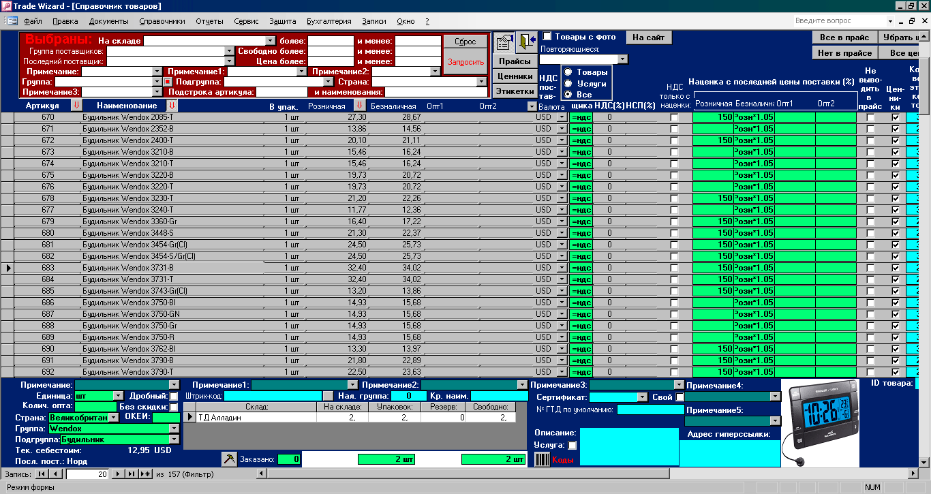931x494 pixels.
Task: Sort by Наименование using the red arrow
Action: tap(172, 106)
